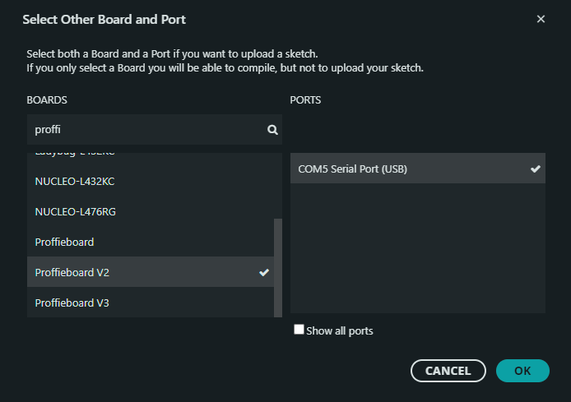571x402 pixels.
Task: Choose NUCLEO-L476RG from the boards list
Action: click(x=75, y=211)
